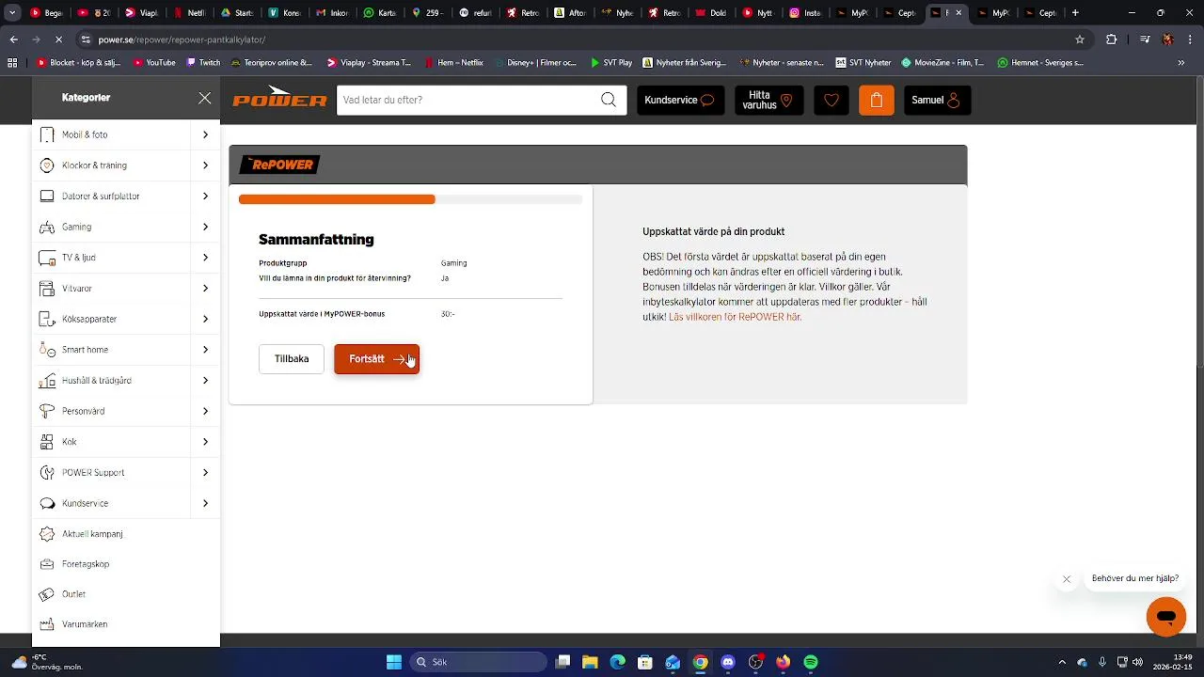Open the Windows Start menu

click(x=394, y=662)
